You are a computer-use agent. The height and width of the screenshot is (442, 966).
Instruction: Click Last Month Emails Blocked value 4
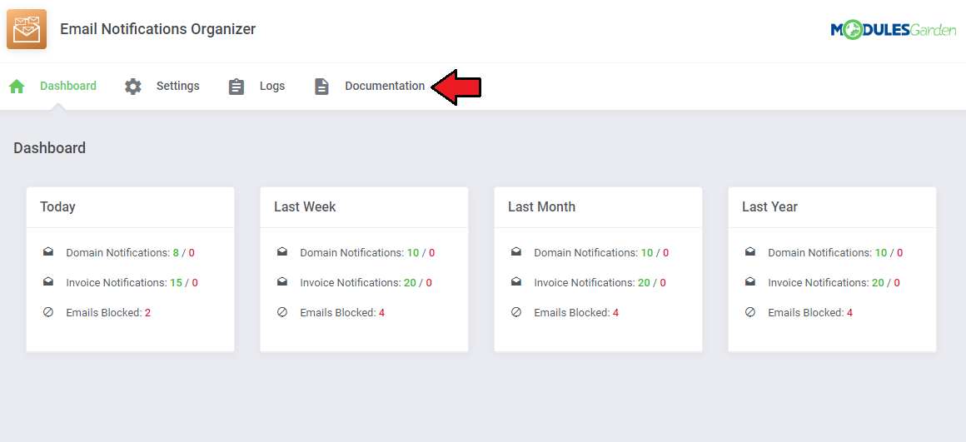coord(616,313)
